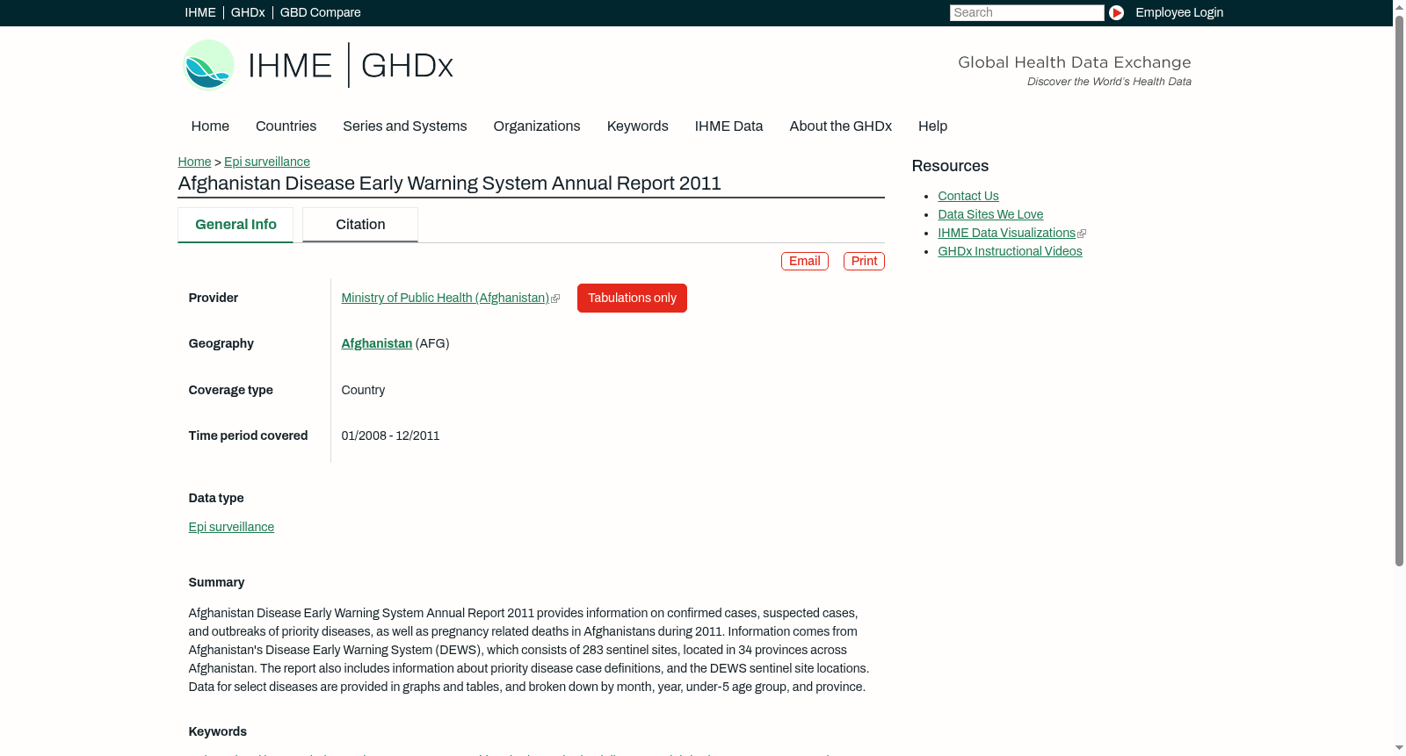Image resolution: width=1406 pixels, height=756 pixels.
Task: Click the 'Provider' field label
Action: [x=213, y=298]
